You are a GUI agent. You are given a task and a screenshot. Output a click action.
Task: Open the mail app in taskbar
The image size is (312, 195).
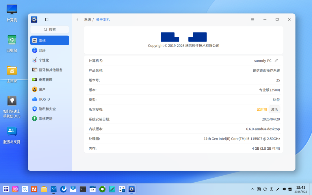73,189
